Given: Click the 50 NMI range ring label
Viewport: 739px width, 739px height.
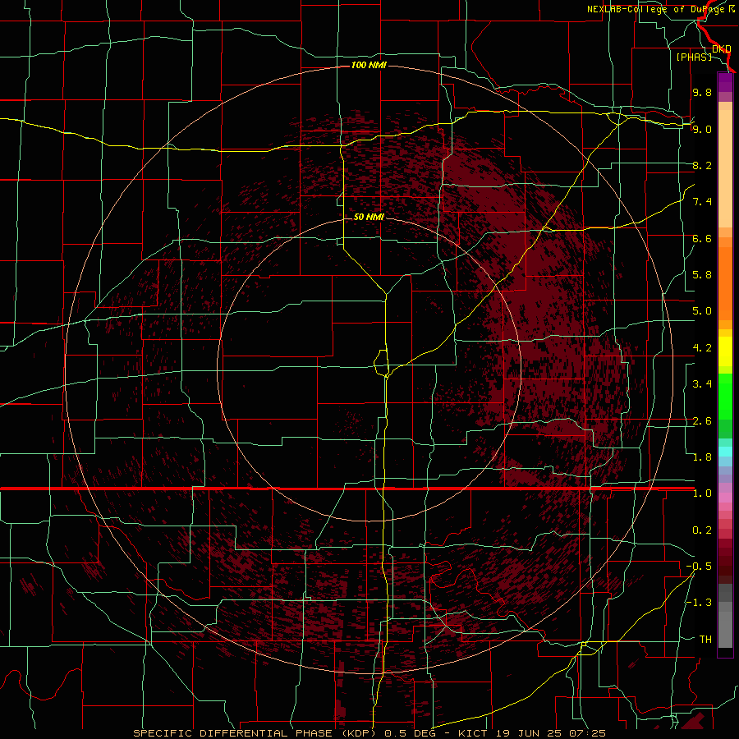Looking at the screenshot, I should 369,217.
